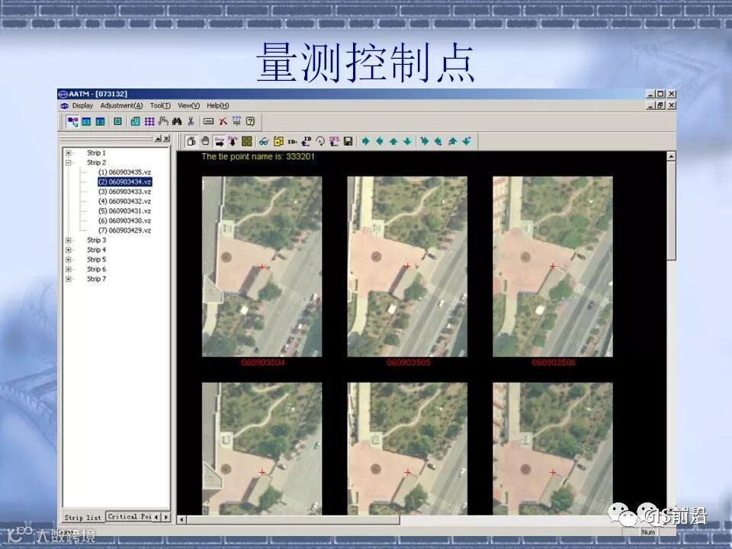Screen dimensions: 732x549
Task: Expand the Strip 6 tree node
Action: [x=69, y=269]
